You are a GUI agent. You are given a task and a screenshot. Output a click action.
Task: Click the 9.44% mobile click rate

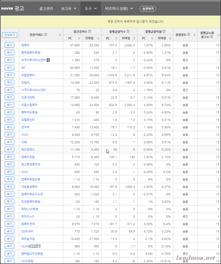pyautogui.click(x=166, y=75)
